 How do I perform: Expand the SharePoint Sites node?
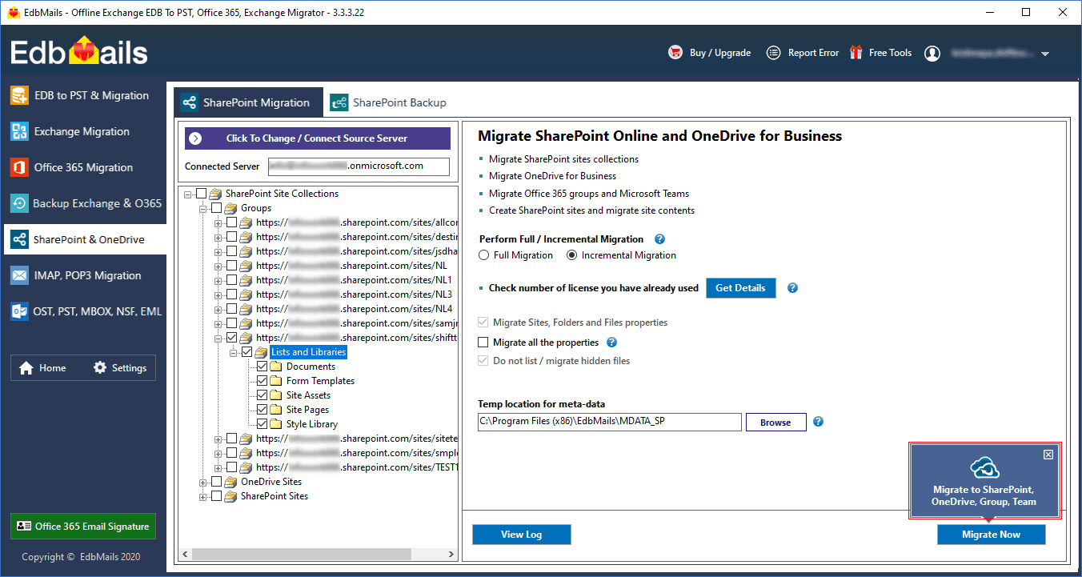coord(203,496)
